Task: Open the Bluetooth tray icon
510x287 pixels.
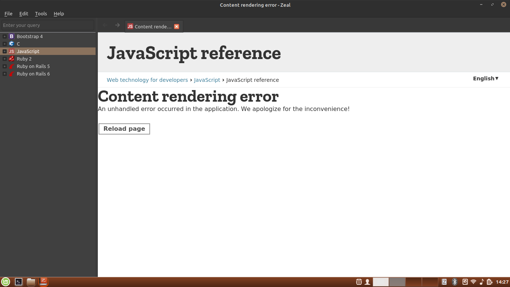Action: 454,282
